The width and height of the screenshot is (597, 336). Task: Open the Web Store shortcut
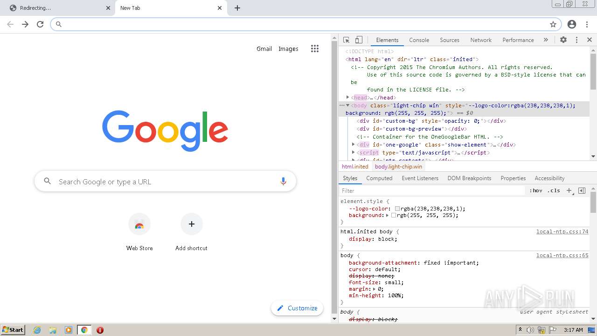point(139,232)
